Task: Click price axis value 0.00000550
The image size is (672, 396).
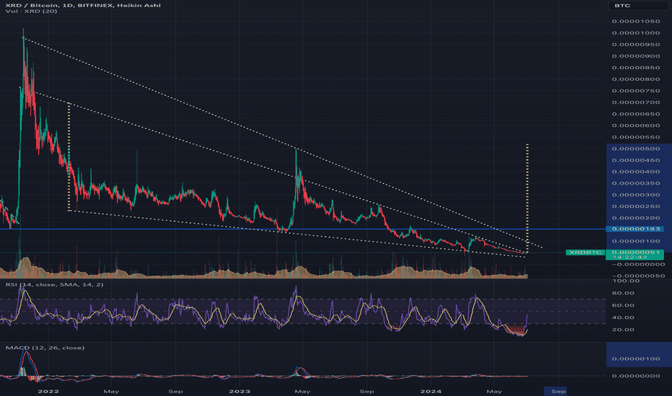Action: (635, 138)
